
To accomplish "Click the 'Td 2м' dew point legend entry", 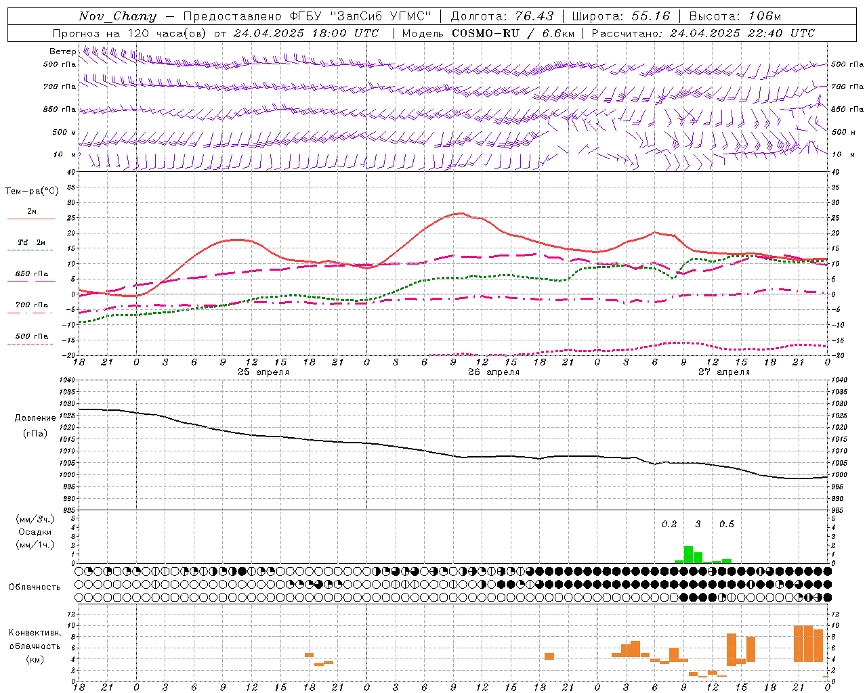I will (x=31, y=242).
